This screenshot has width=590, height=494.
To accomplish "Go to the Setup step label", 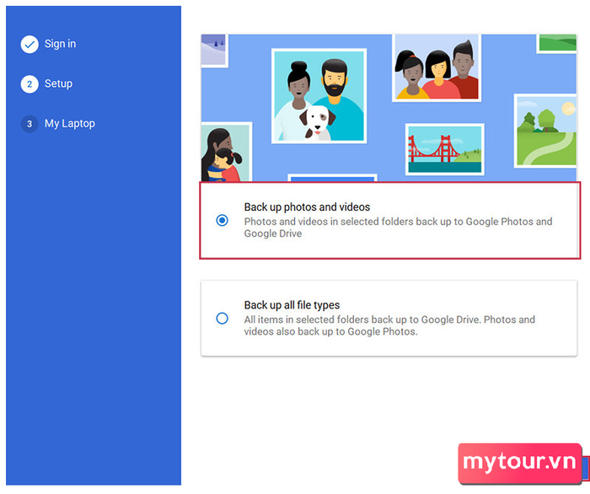I will pos(58,83).
